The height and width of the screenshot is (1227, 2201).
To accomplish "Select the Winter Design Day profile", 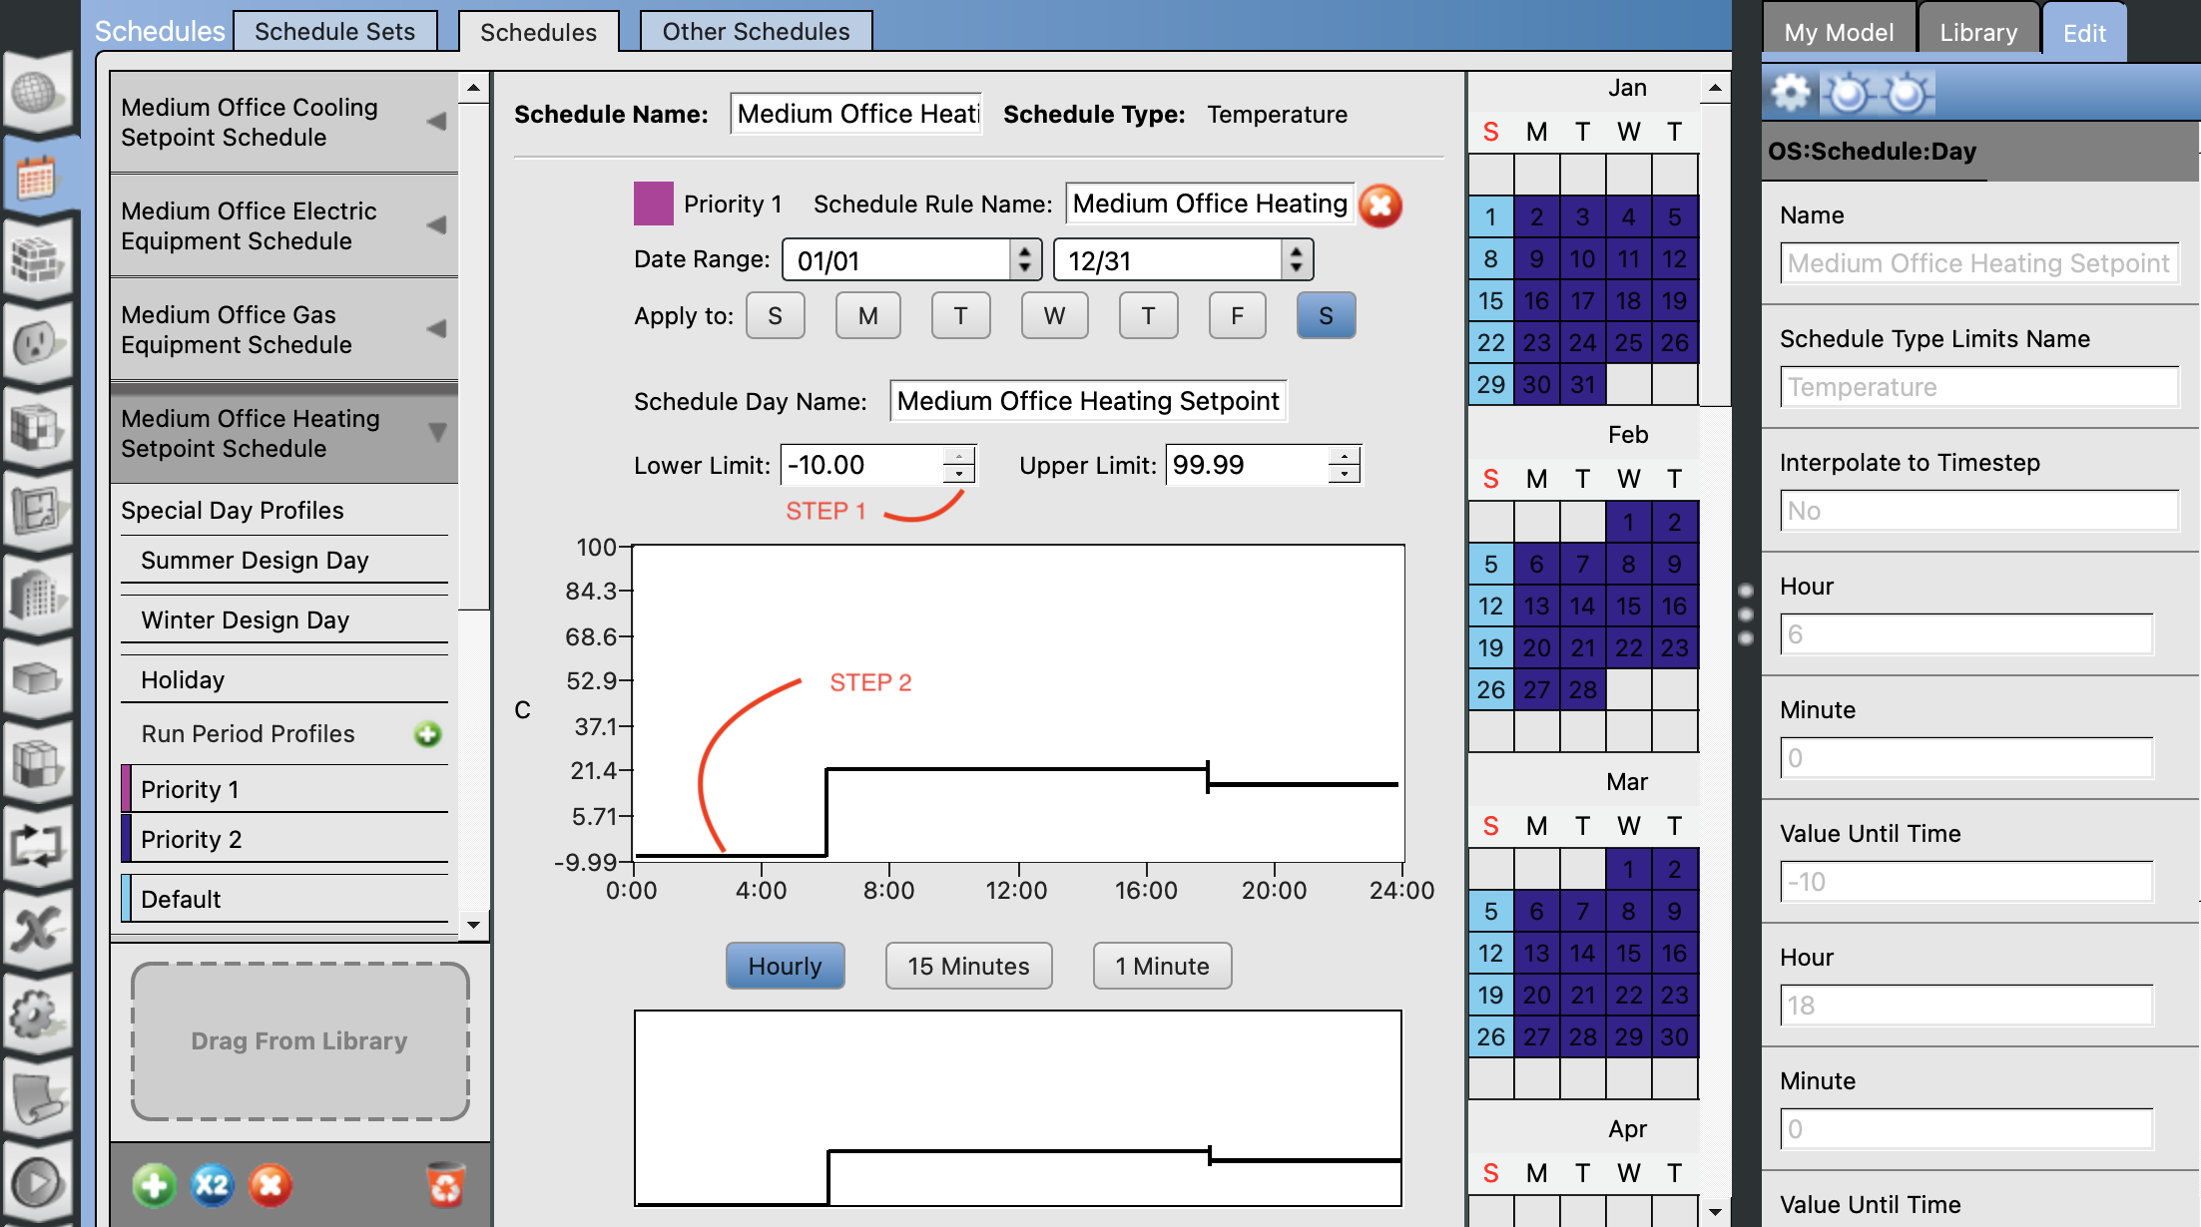I will point(246,619).
